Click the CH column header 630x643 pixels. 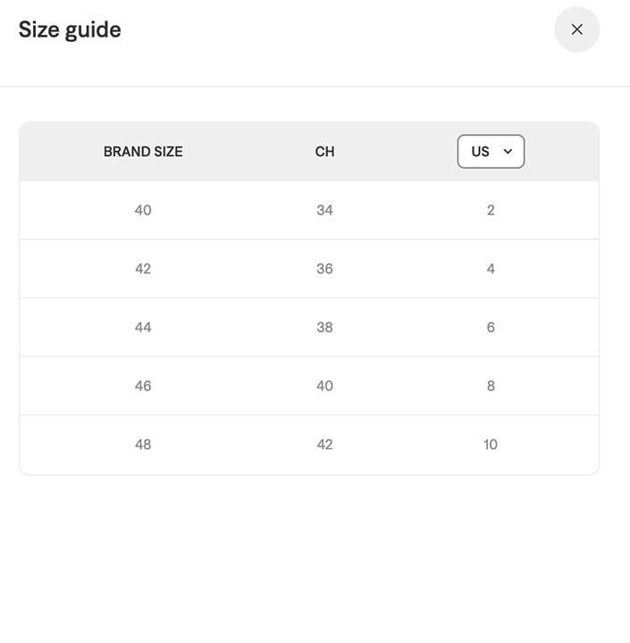[x=324, y=152]
